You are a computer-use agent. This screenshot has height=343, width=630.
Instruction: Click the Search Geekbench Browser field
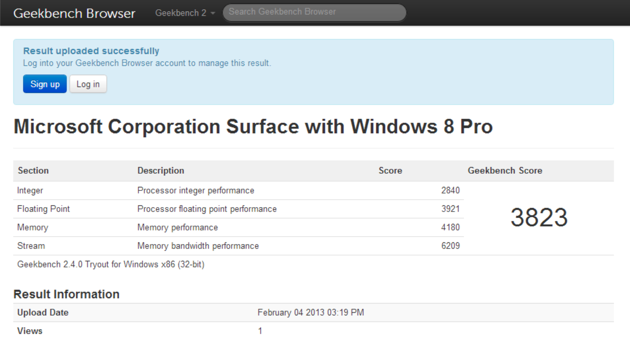coord(314,12)
